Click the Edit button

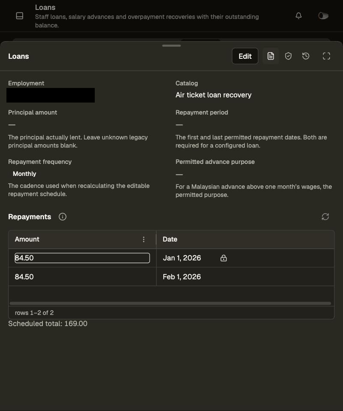click(245, 56)
